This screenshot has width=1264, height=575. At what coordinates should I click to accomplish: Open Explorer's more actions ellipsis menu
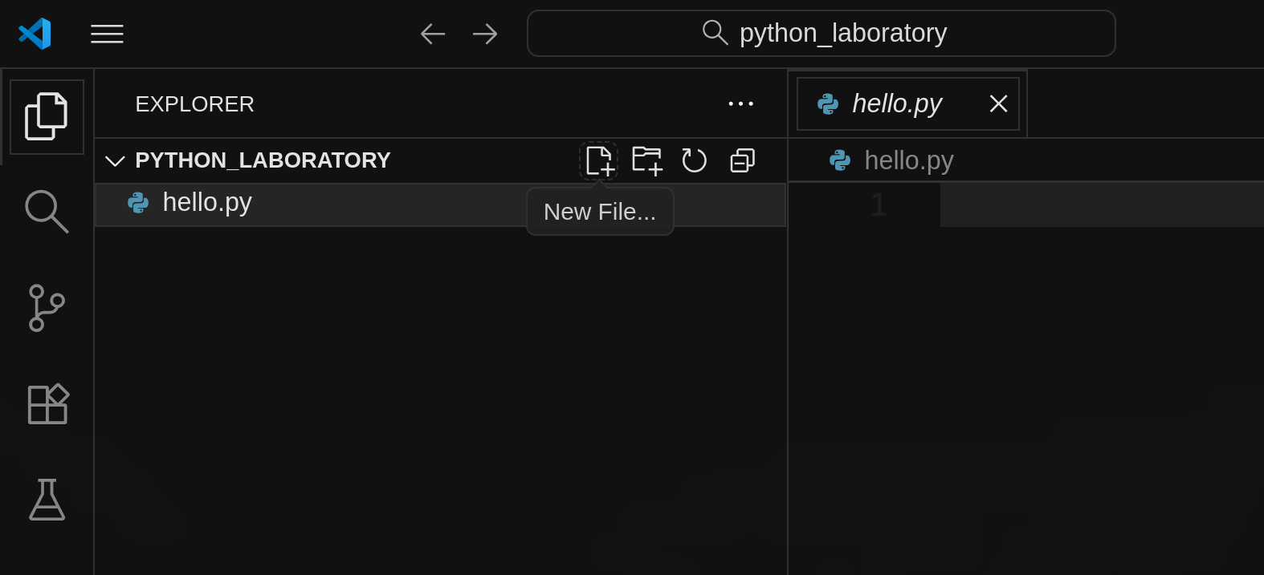740,103
